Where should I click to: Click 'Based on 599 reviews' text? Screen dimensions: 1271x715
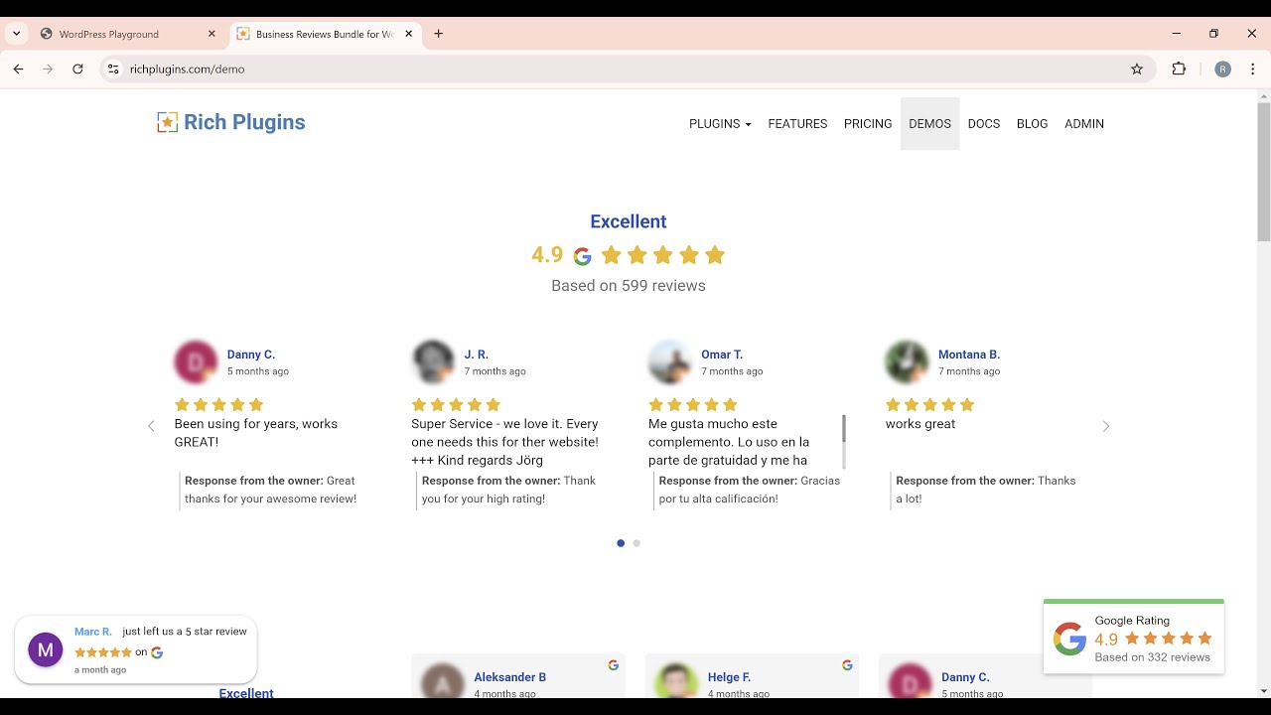click(629, 285)
